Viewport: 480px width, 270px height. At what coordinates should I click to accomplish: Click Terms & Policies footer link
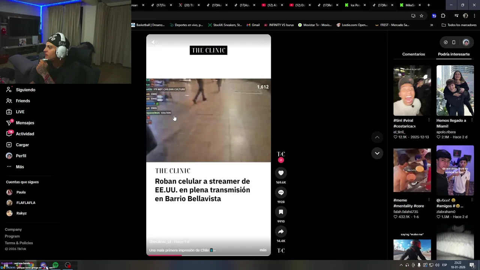coord(19,243)
